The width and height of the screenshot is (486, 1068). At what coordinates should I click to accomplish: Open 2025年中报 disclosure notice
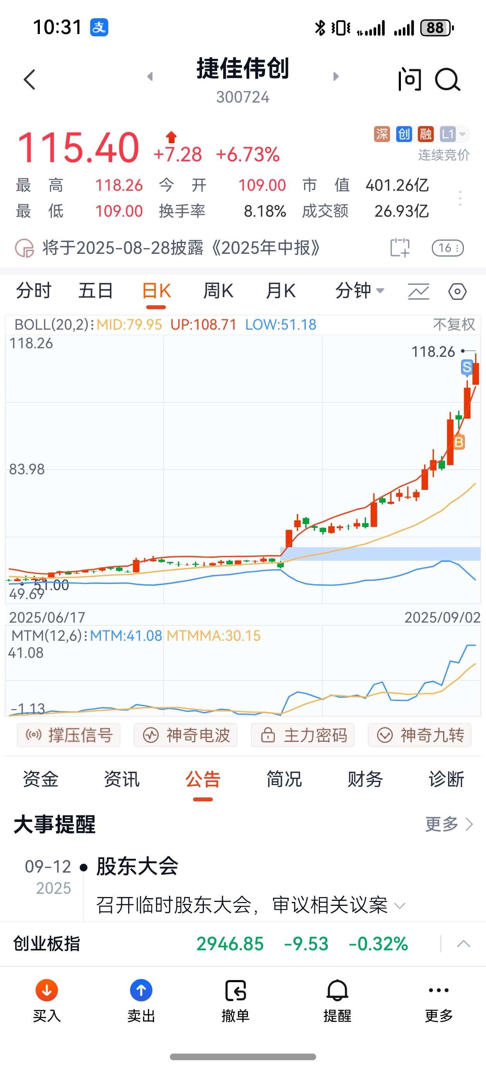(x=181, y=248)
